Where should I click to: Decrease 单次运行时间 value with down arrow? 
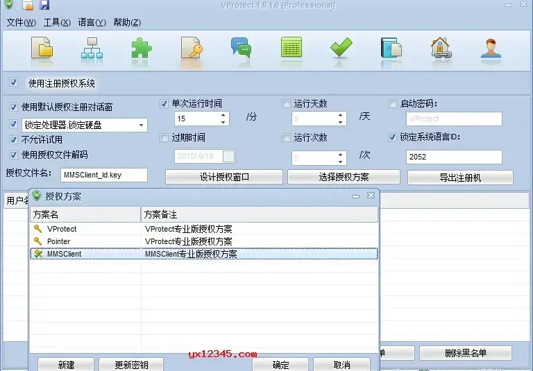[x=223, y=122]
